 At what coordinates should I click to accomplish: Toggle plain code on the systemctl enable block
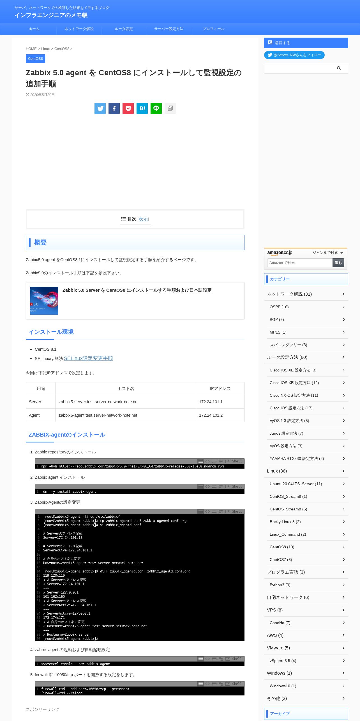[x=207, y=659]
